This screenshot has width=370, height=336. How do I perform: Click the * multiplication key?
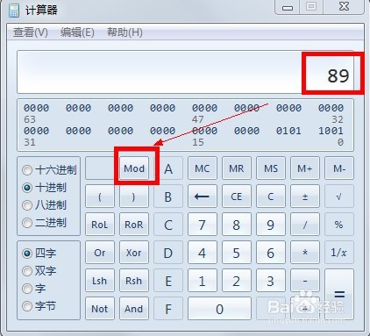click(x=305, y=253)
